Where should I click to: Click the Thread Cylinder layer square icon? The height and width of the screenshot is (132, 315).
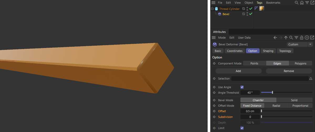pyautogui.click(x=244, y=9)
